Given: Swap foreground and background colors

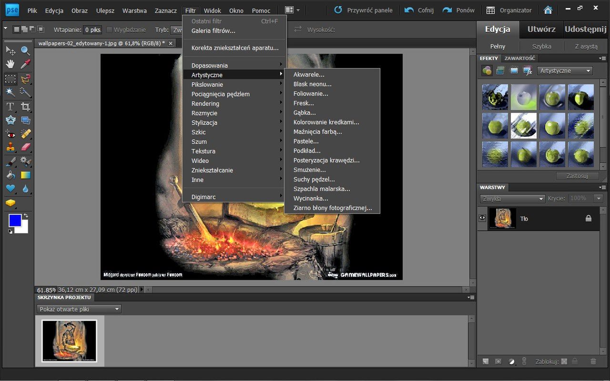Looking at the screenshot, I should (26, 216).
